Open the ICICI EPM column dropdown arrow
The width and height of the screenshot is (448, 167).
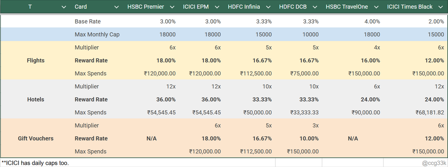pyautogui.click(x=217, y=7)
